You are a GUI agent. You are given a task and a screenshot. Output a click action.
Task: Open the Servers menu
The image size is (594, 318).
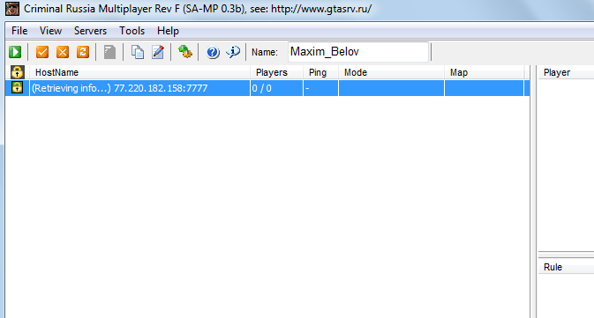coord(90,31)
